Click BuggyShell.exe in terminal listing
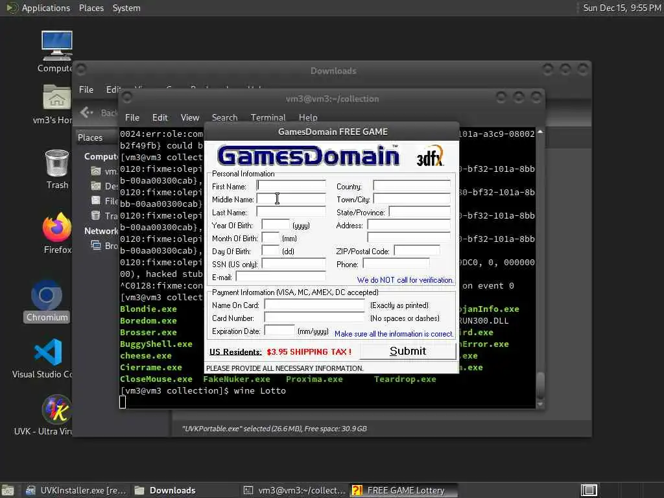This screenshot has height=498, width=664. [156, 344]
